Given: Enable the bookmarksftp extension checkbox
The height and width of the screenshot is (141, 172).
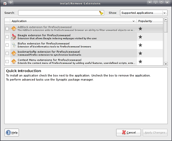Looking at the screenshot, I should [7, 53].
